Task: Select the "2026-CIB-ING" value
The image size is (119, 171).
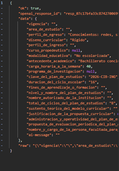Action: (103, 77)
